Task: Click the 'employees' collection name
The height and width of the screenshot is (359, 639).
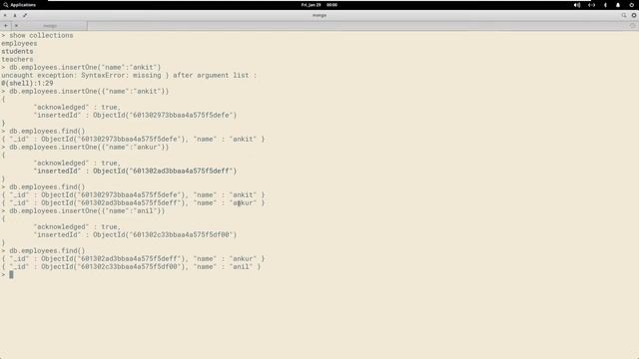Action: click(x=19, y=43)
